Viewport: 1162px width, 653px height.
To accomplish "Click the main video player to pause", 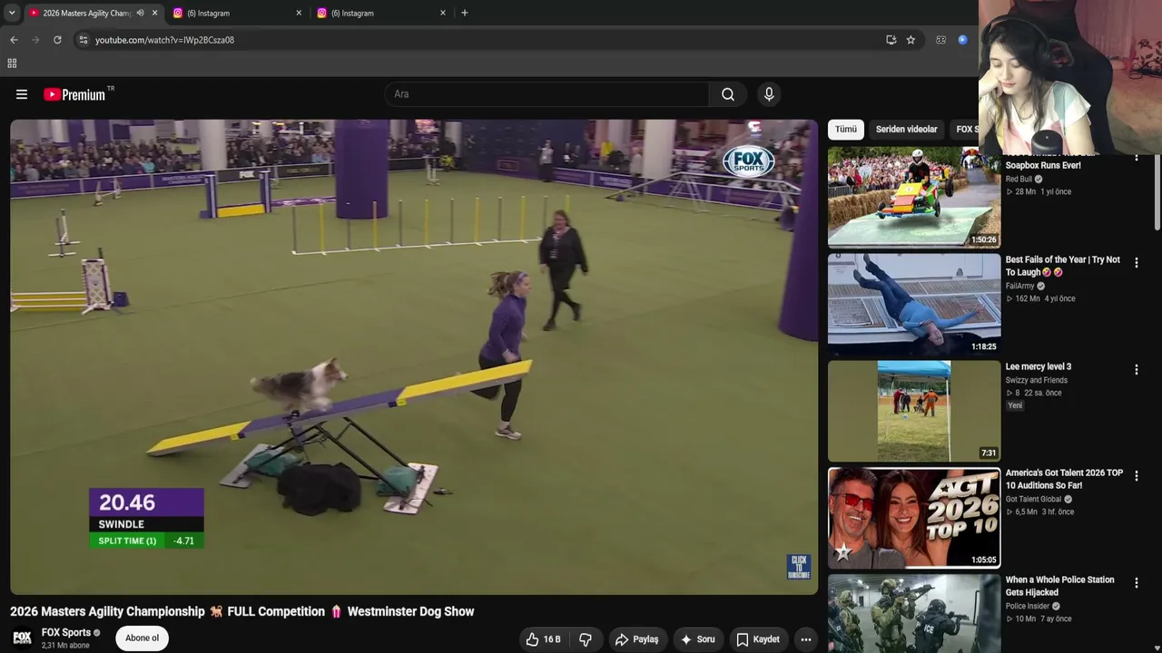I will pyautogui.click(x=414, y=357).
